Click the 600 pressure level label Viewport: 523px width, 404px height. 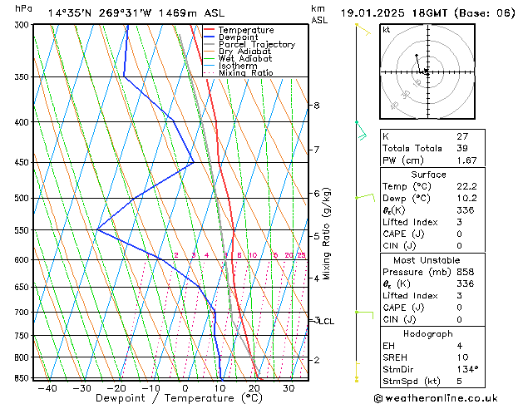click(x=23, y=259)
